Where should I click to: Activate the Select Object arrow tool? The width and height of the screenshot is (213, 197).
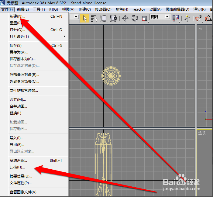tap(84, 18)
